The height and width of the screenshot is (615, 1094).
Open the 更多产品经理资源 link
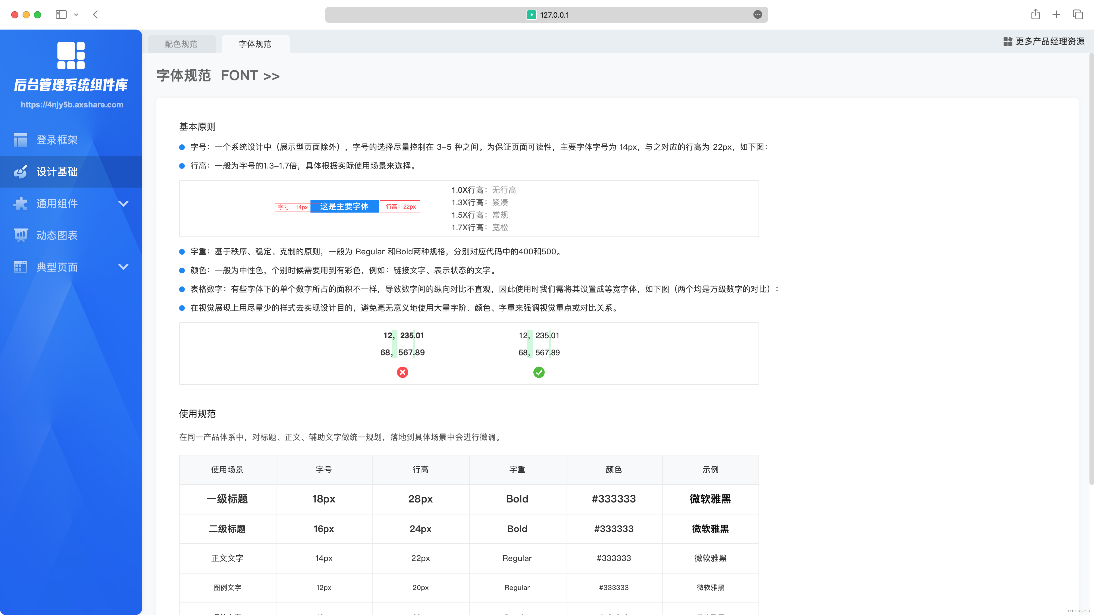coord(1049,41)
